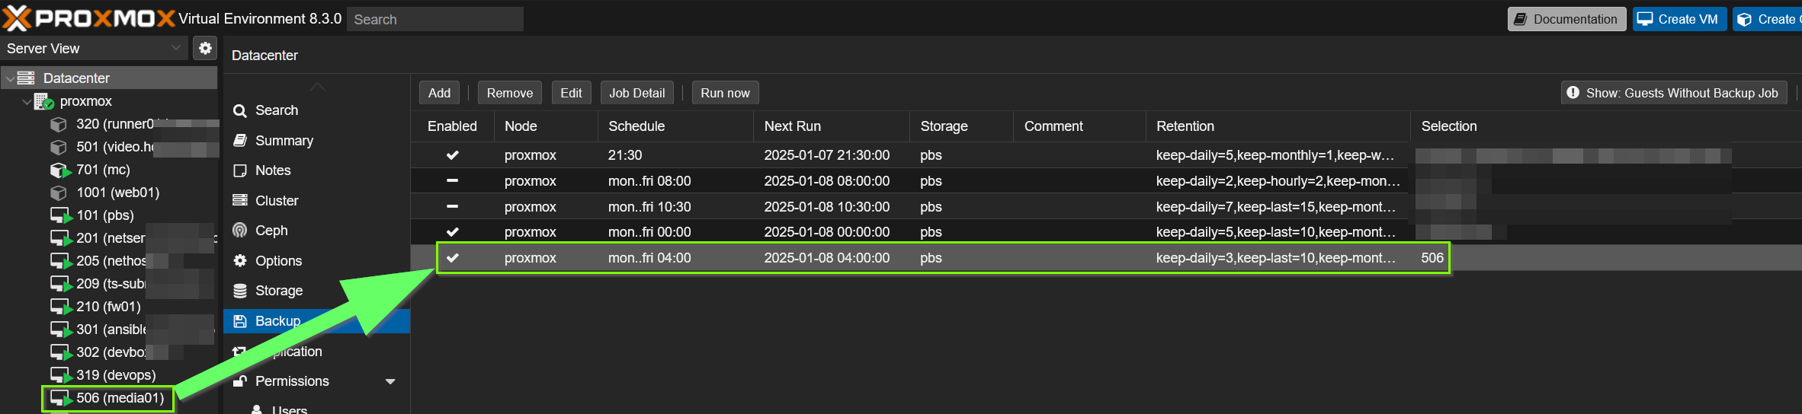Select 101 (pbs) in server tree
Image resolution: width=1802 pixels, height=414 pixels.
[x=105, y=215]
